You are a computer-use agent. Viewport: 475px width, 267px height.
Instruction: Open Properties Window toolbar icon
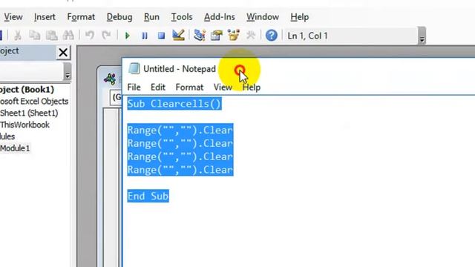(x=217, y=36)
